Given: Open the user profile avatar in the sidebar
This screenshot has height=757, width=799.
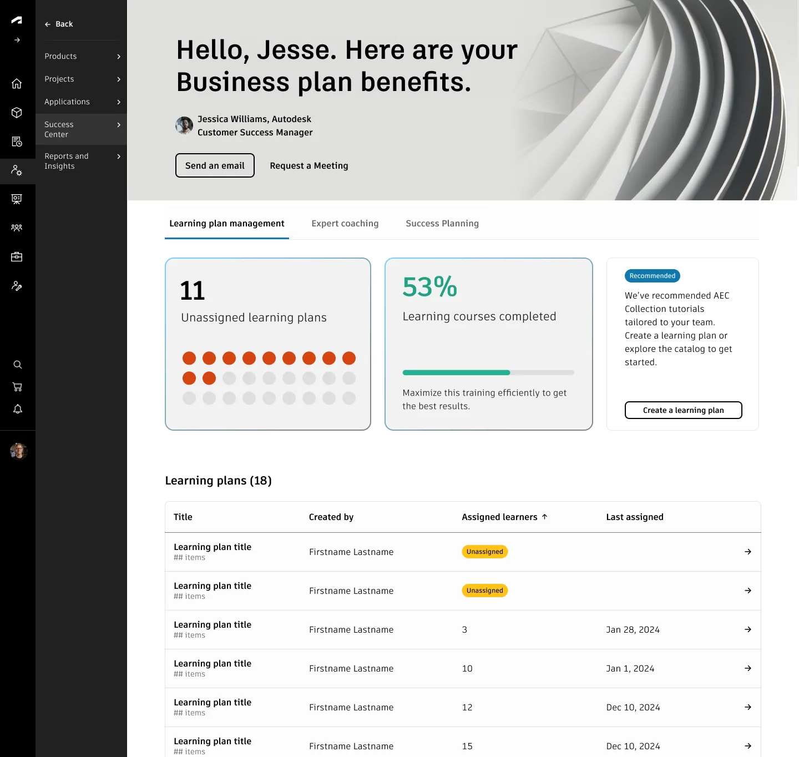Looking at the screenshot, I should pyautogui.click(x=18, y=451).
